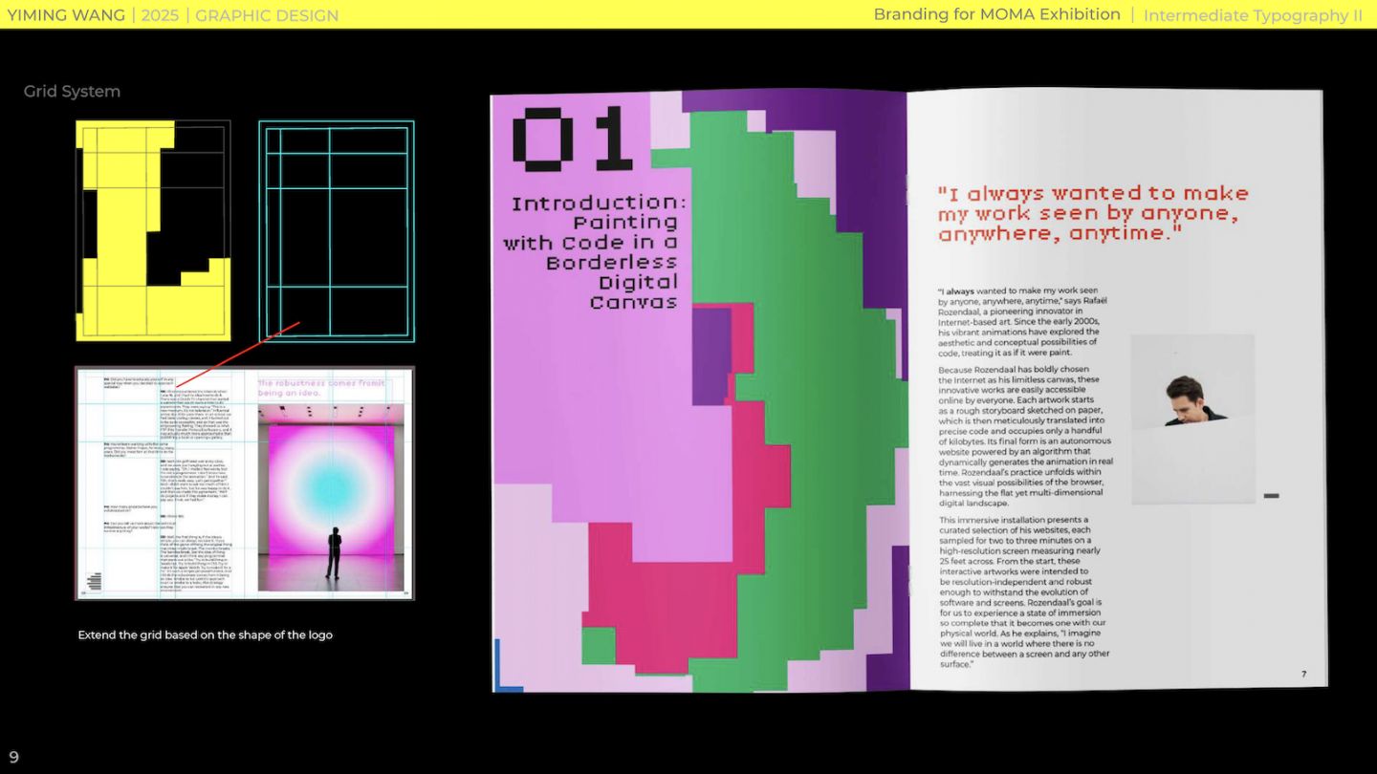The image size is (1377, 774).
Task: Click the paragraph beginning "This immersive installation"
Action: click(x=1023, y=592)
